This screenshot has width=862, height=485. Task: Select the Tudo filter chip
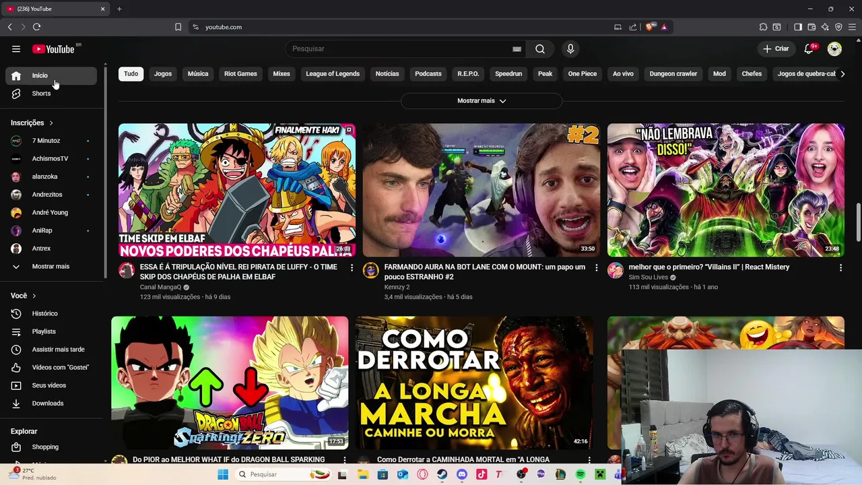tap(131, 74)
